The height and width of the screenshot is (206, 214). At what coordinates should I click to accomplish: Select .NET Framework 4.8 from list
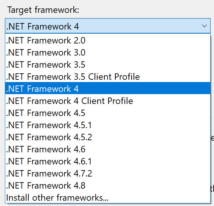pyautogui.click(x=108, y=186)
